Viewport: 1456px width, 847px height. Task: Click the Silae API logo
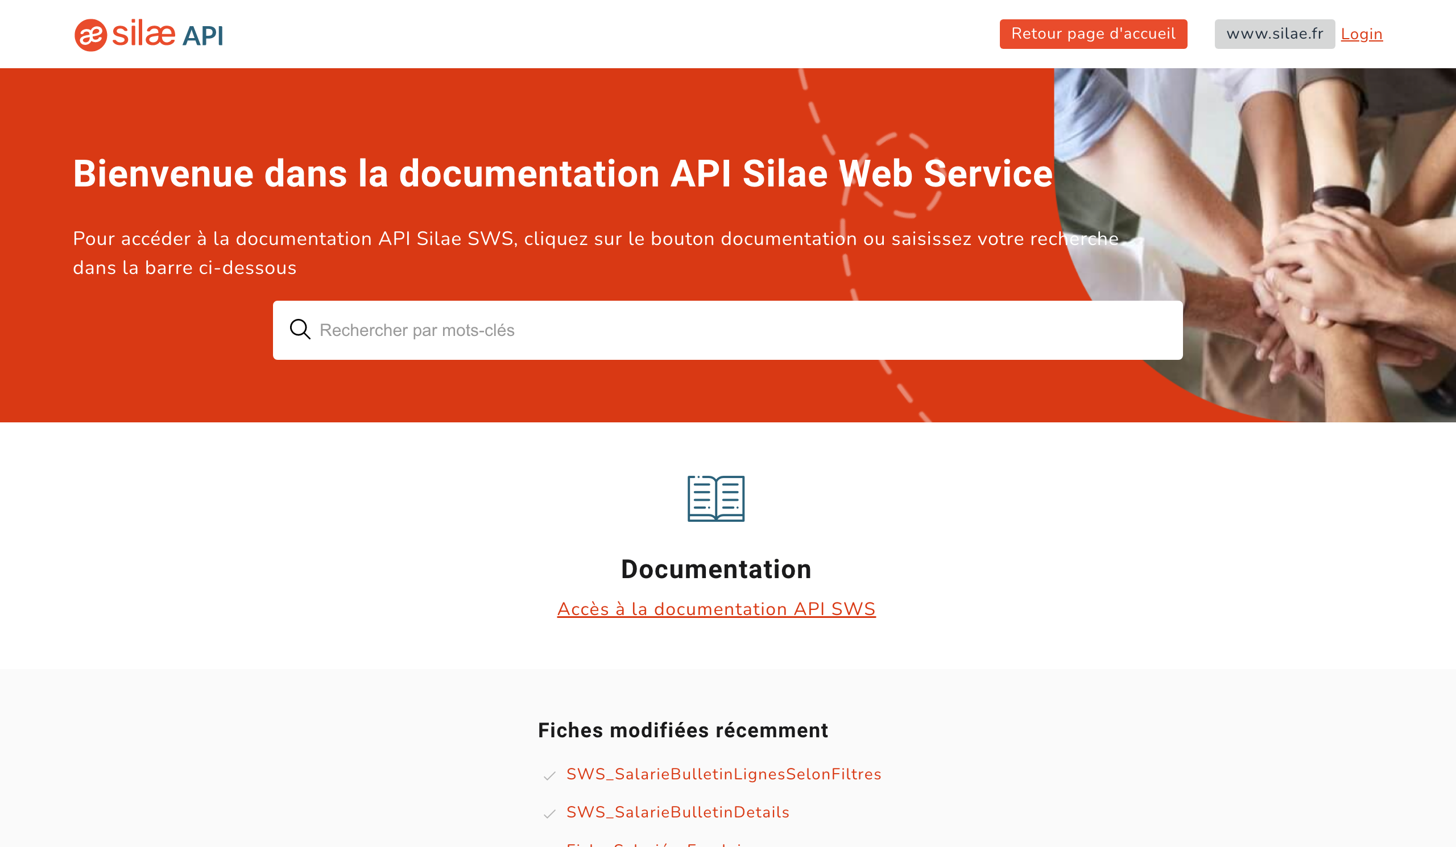tap(148, 35)
